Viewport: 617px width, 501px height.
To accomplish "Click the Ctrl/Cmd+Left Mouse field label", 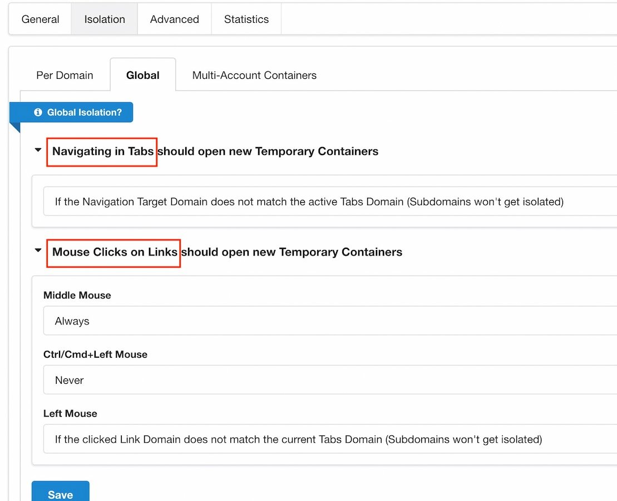I will click(95, 354).
